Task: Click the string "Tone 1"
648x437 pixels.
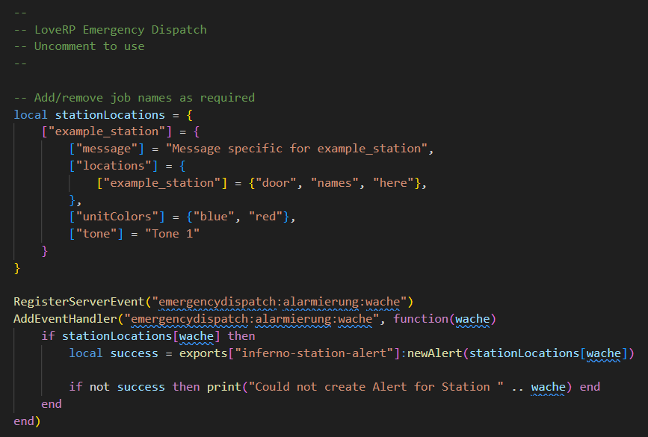Action: click(172, 234)
